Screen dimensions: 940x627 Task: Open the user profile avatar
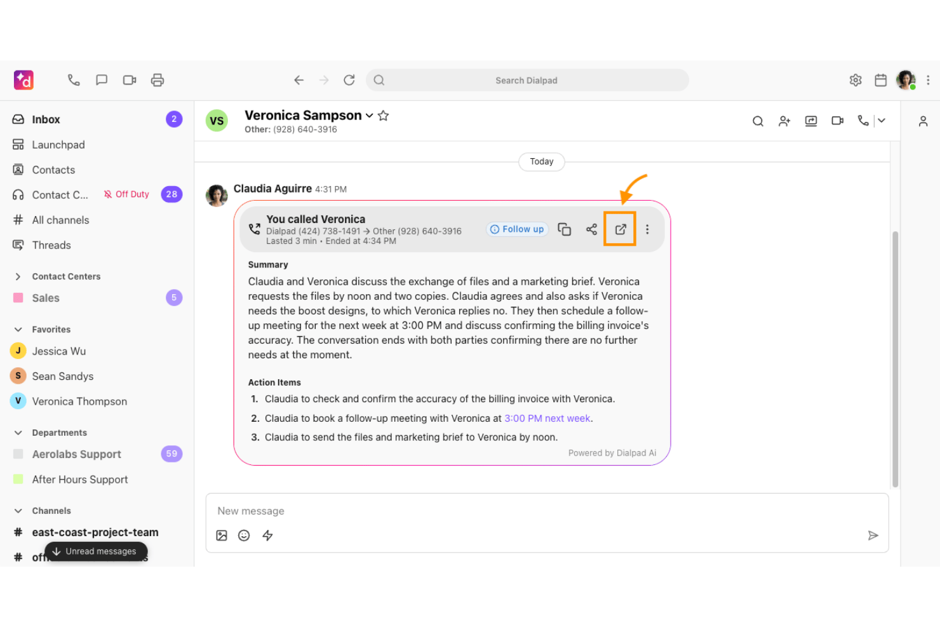[906, 80]
